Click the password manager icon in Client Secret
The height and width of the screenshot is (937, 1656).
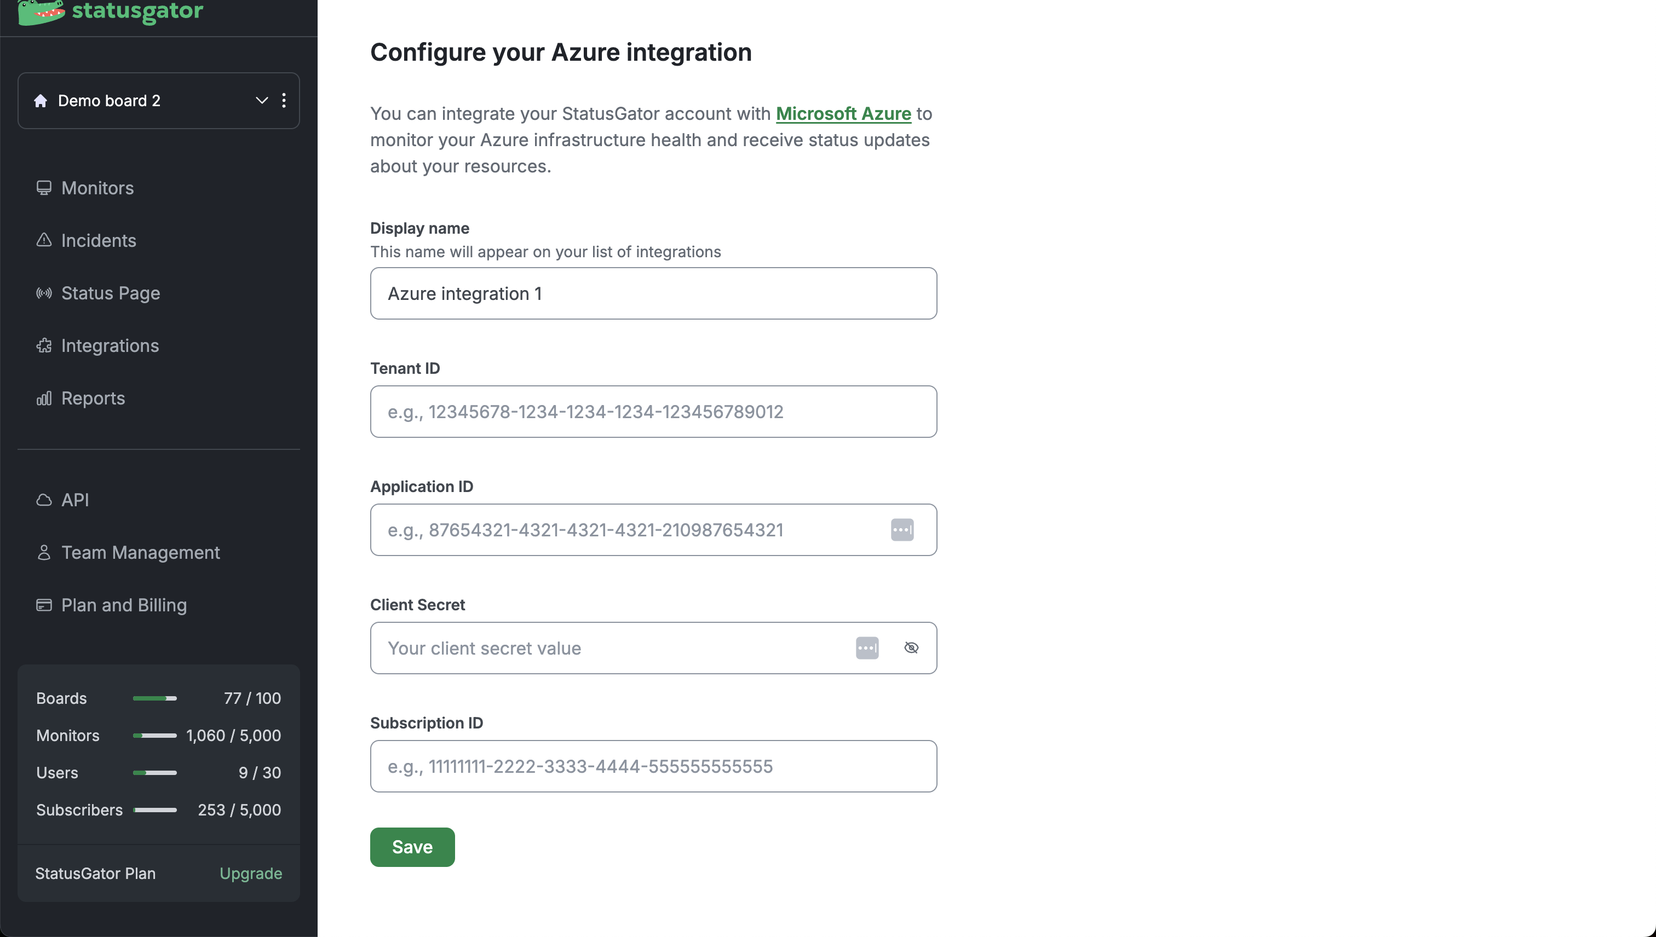click(867, 648)
